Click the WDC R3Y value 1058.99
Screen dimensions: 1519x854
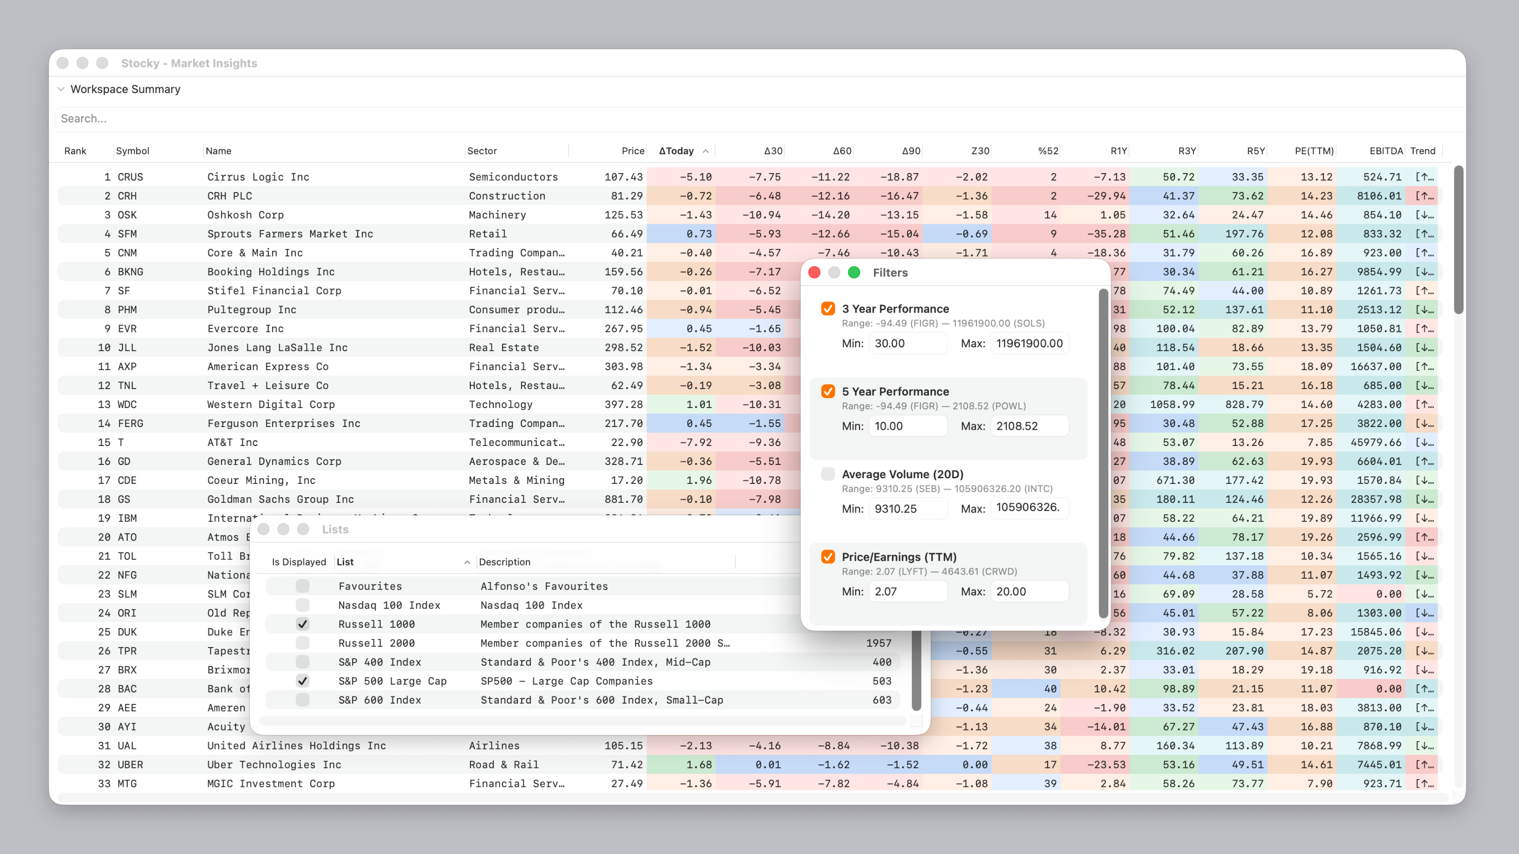point(1172,404)
